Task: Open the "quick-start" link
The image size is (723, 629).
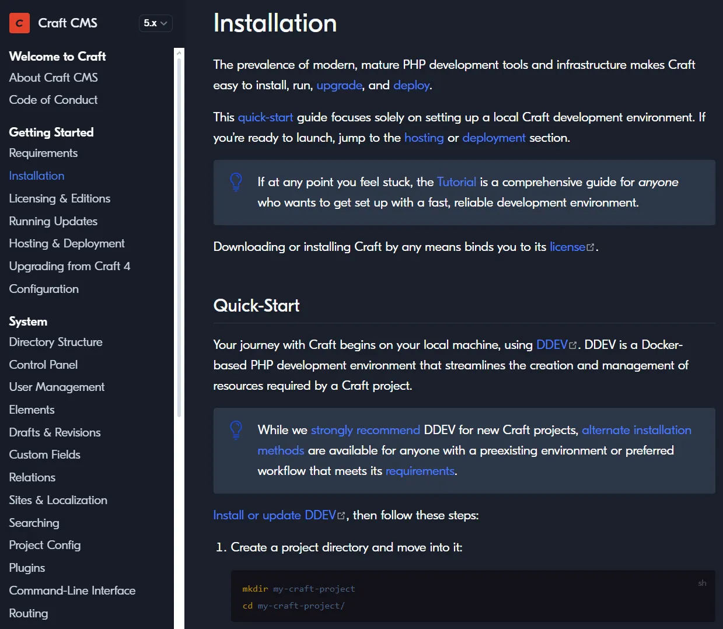Action: pyautogui.click(x=266, y=117)
